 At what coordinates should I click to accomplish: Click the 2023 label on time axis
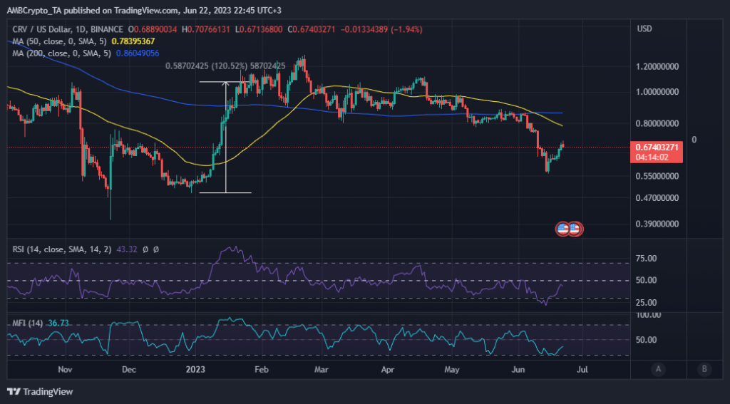tap(195, 370)
